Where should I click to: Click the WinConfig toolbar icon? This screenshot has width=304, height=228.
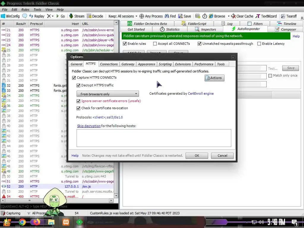3,16
